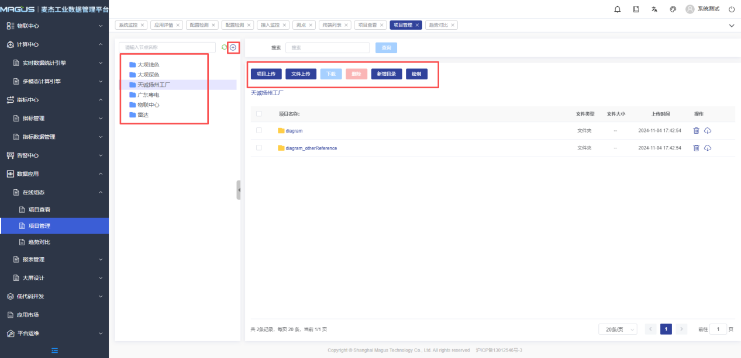Collapse the sidebar using hamburger icon
The width and height of the screenshot is (741, 358).
[x=54, y=350]
